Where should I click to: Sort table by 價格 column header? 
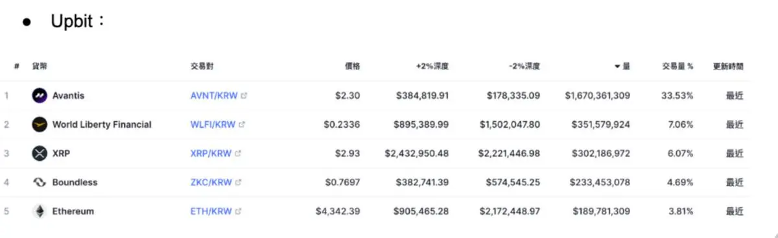click(352, 66)
